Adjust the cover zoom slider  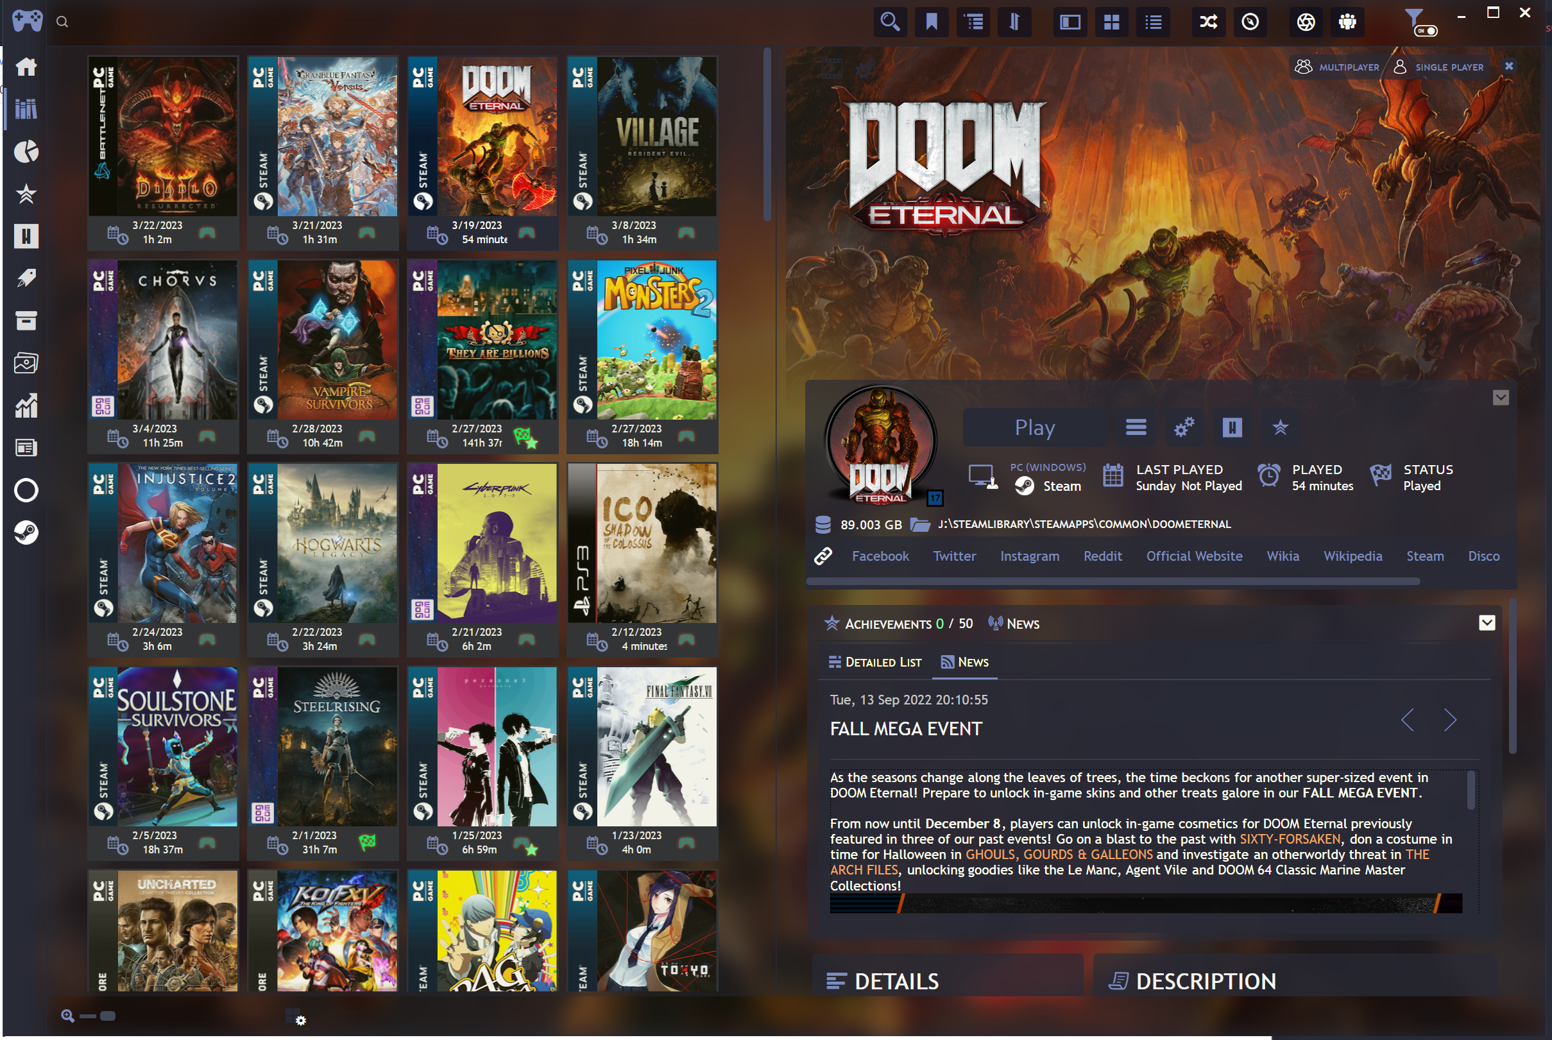pyautogui.click(x=107, y=1016)
